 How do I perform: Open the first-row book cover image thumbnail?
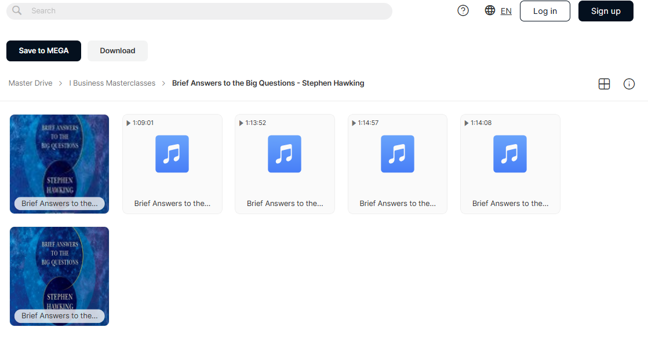(60, 164)
